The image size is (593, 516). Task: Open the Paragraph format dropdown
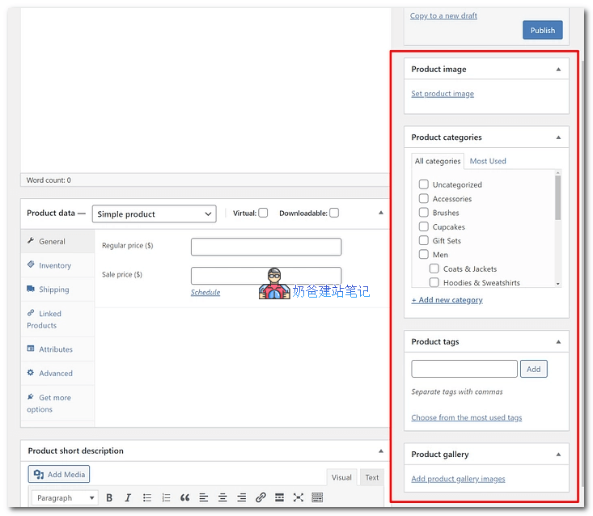coord(66,497)
